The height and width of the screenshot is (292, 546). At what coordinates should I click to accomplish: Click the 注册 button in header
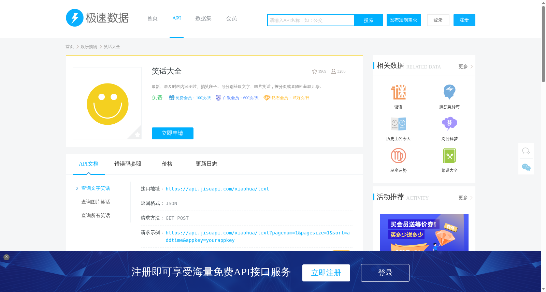pyautogui.click(x=464, y=20)
